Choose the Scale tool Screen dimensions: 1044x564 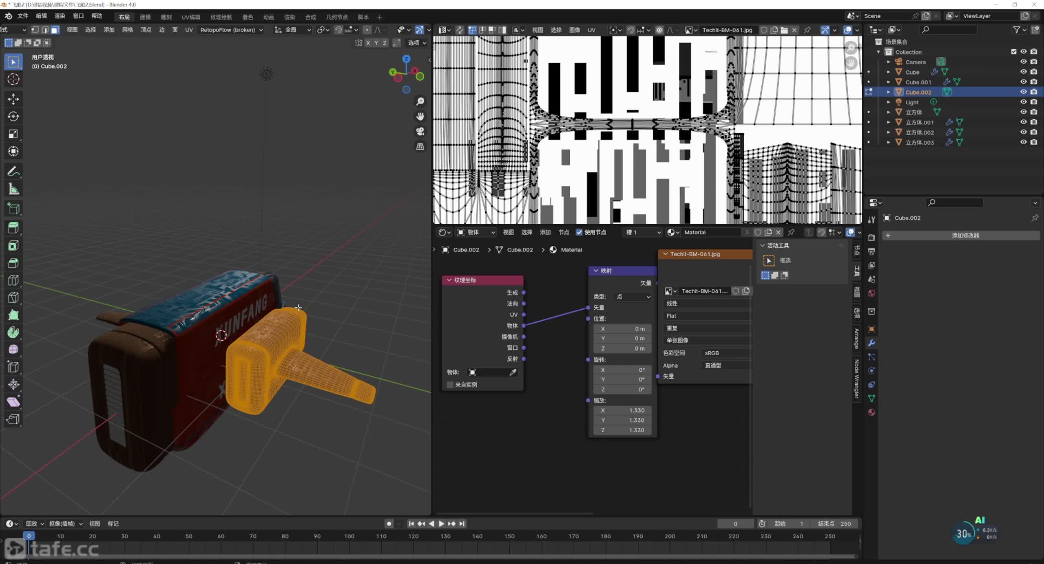tap(13, 134)
